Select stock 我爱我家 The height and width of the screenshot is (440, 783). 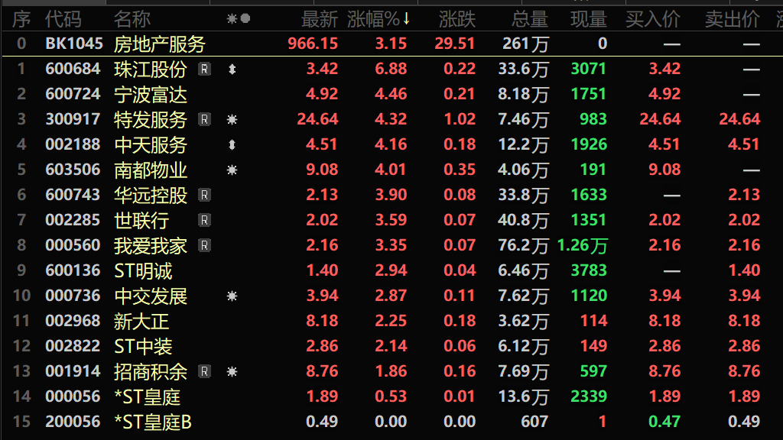click(151, 245)
